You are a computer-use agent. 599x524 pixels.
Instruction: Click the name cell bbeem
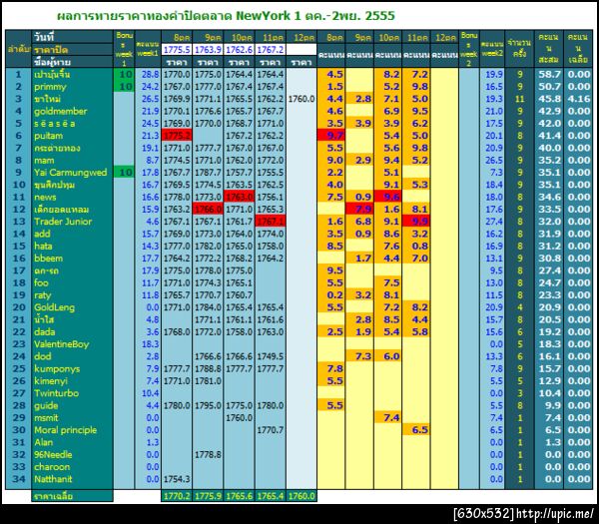coord(72,259)
